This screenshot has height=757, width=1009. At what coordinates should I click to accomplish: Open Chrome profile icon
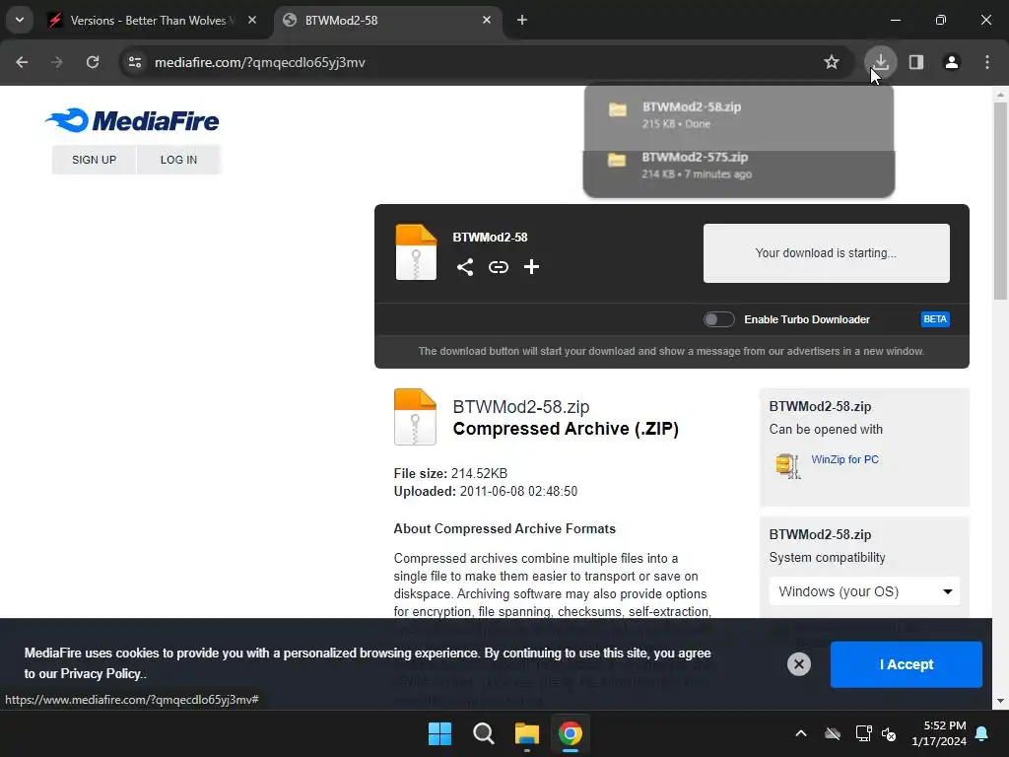[x=952, y=62]
